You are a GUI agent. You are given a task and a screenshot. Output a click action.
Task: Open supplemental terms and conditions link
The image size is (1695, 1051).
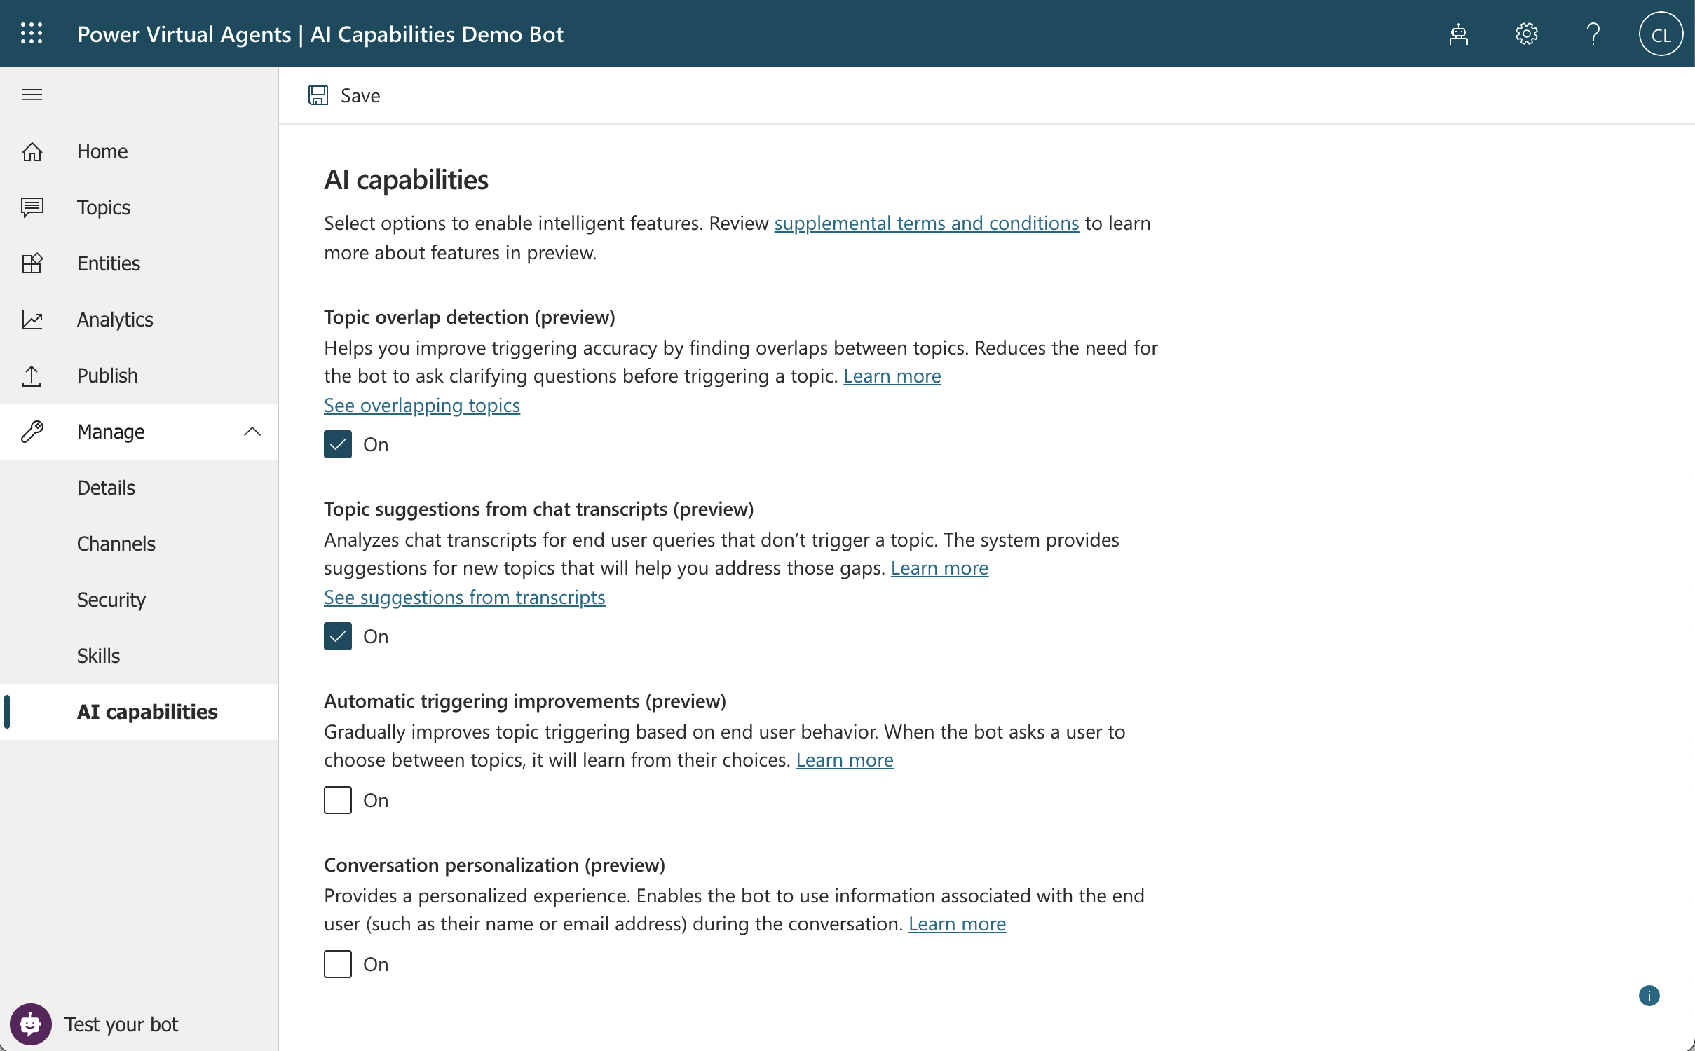926,223
